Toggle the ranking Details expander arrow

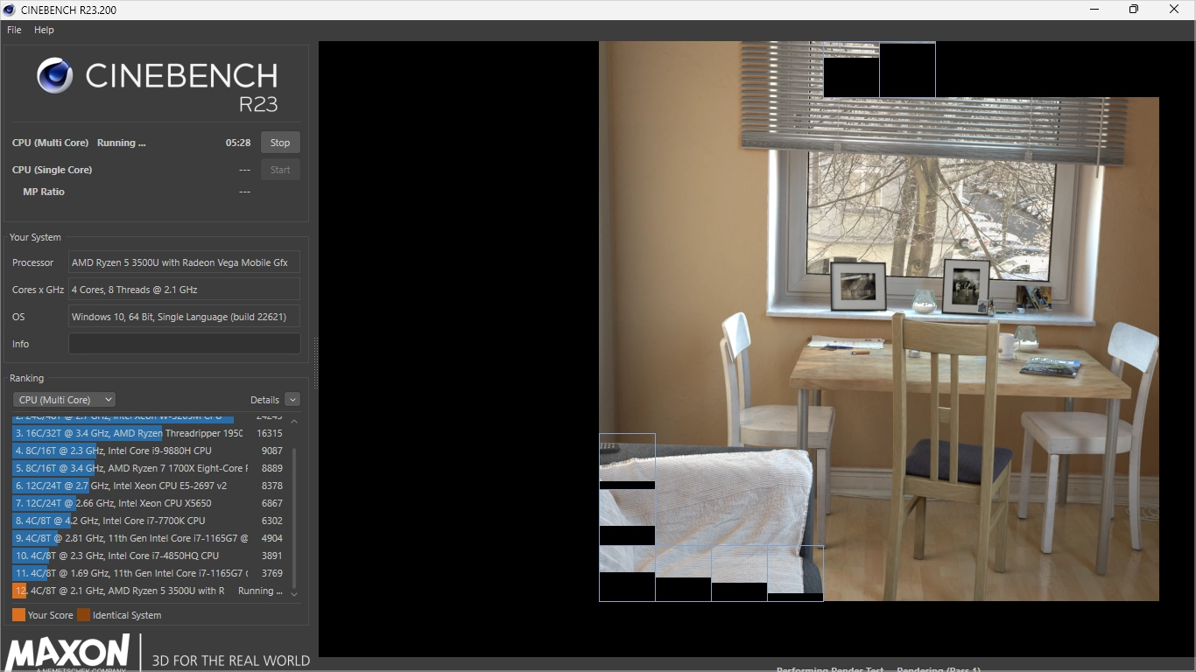pos(292,400)
